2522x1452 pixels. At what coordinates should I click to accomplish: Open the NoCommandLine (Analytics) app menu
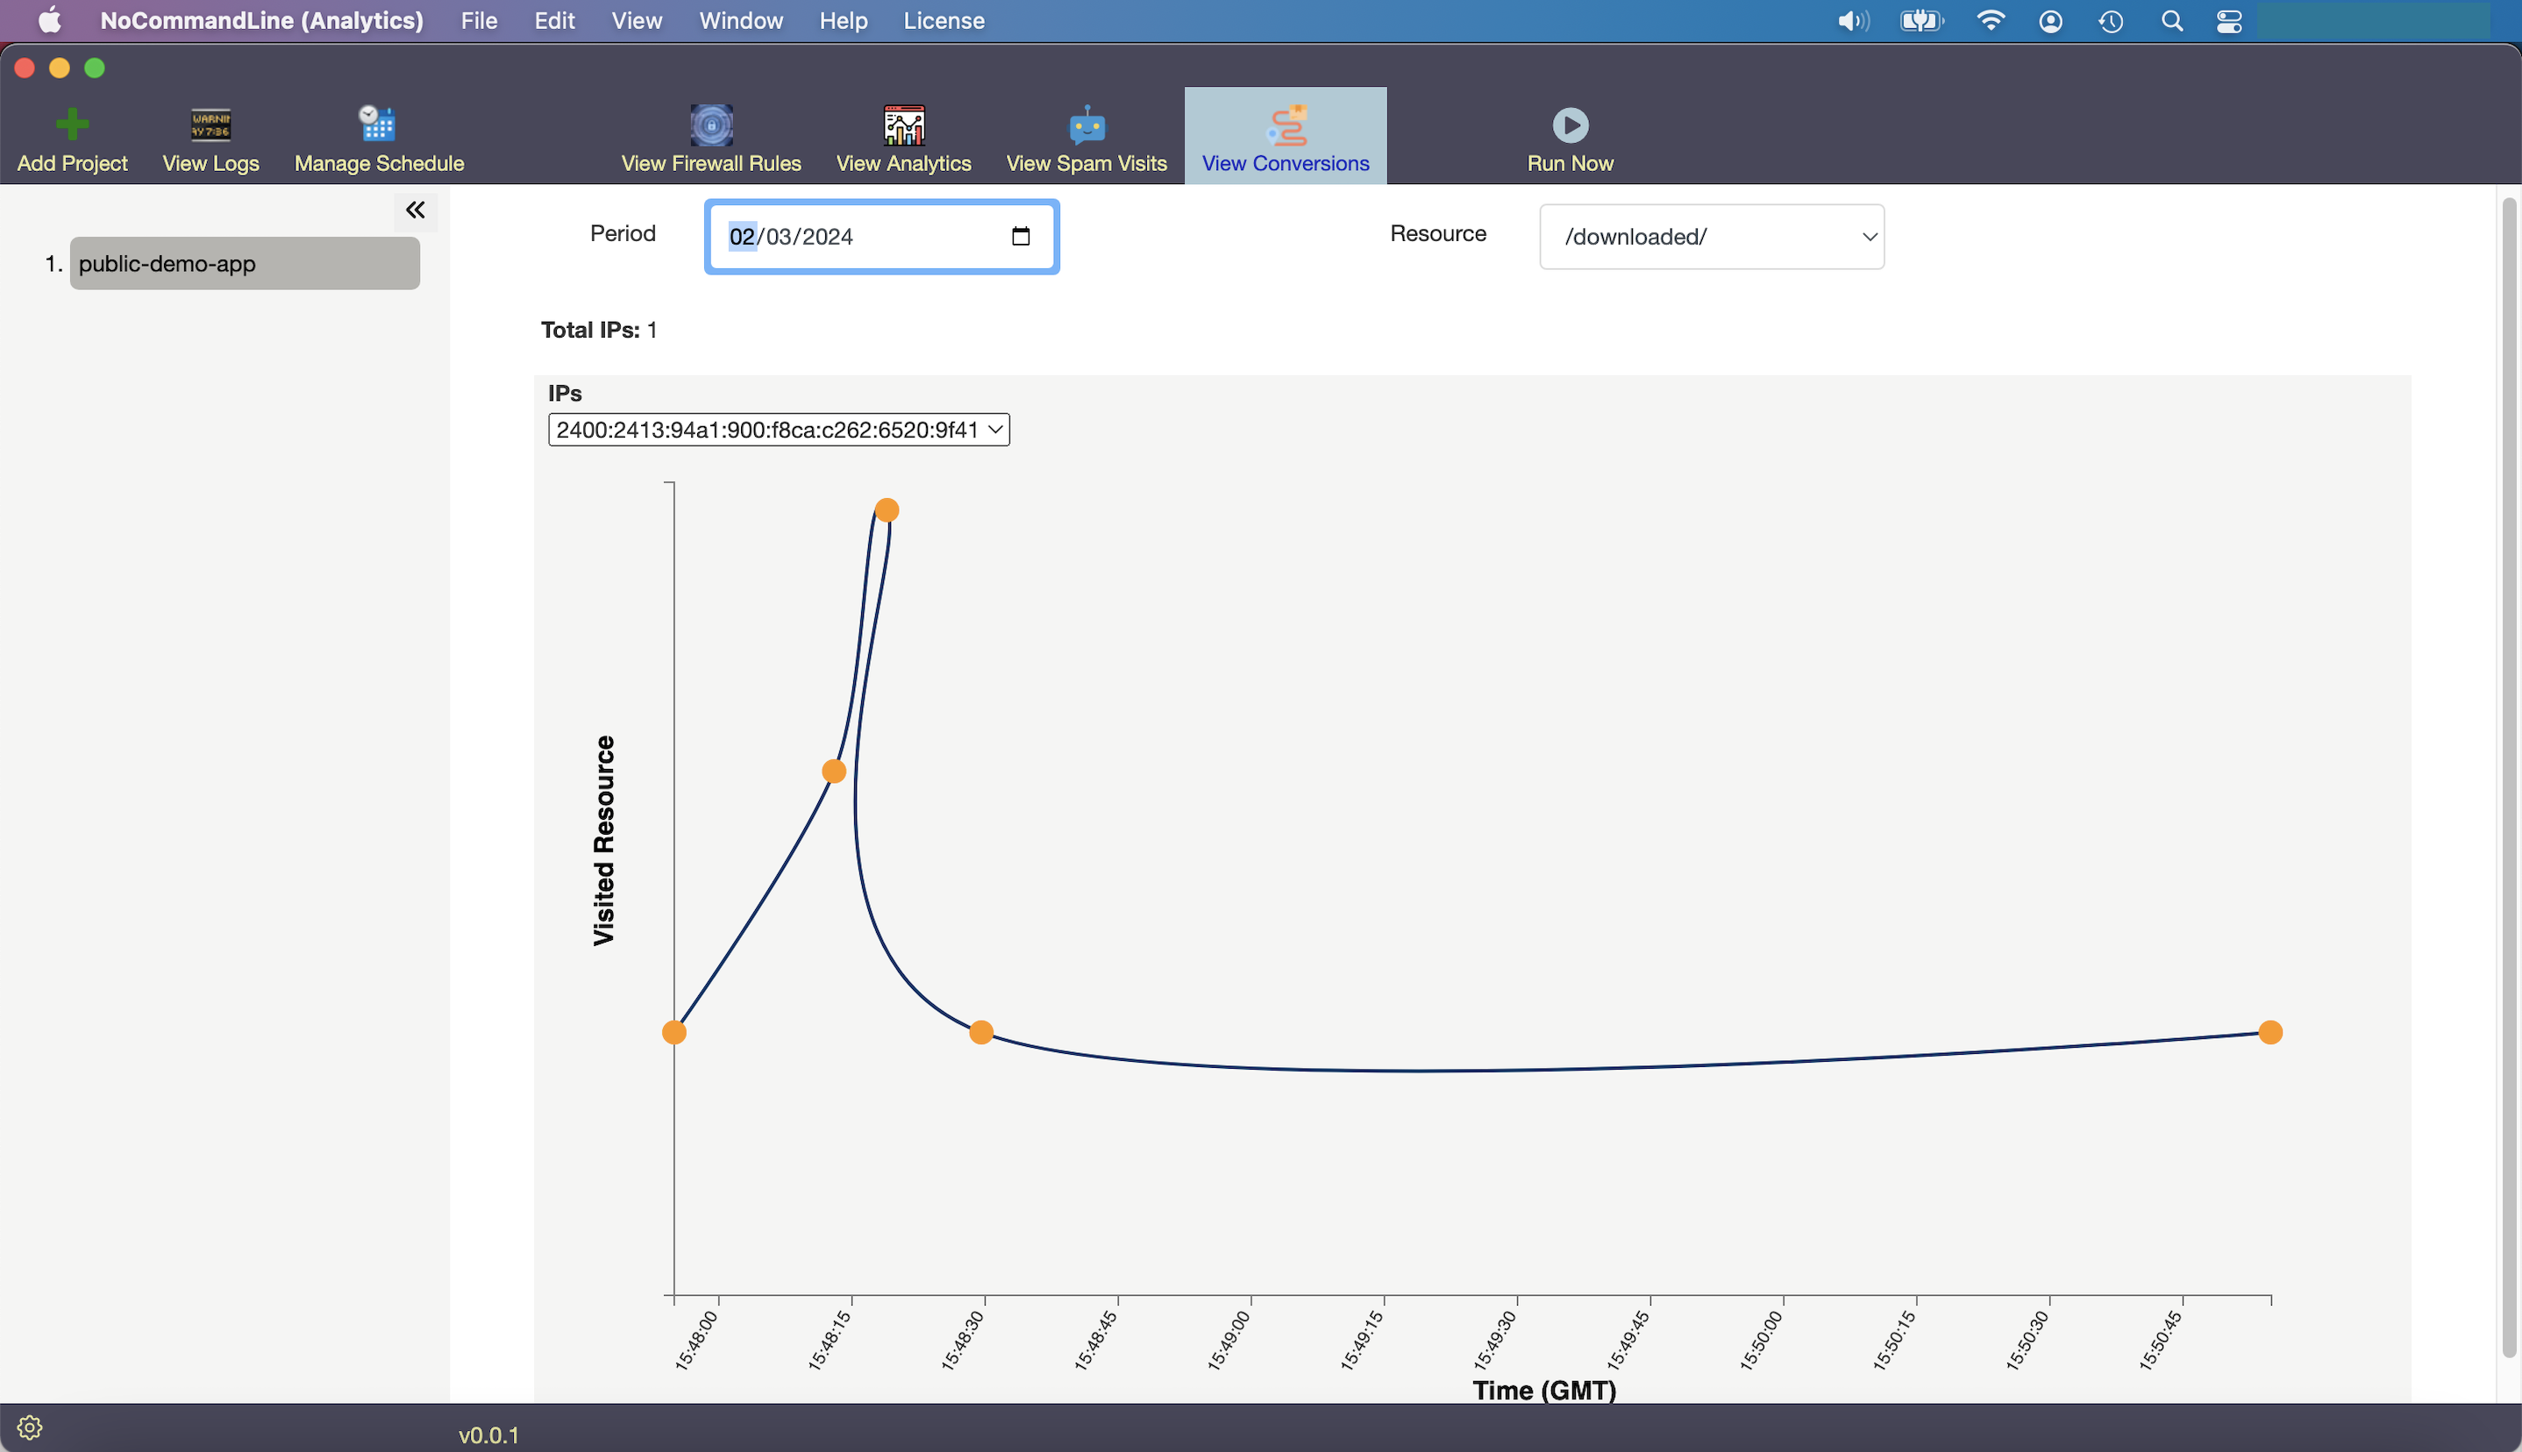(x=261, y=20)
